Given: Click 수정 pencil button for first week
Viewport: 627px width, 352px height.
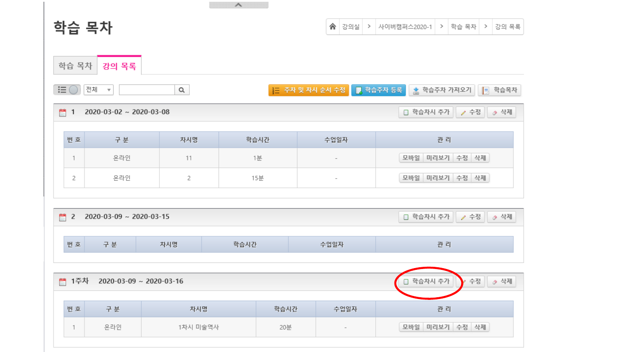Looking at the screenshot, I should coord(470,113).
